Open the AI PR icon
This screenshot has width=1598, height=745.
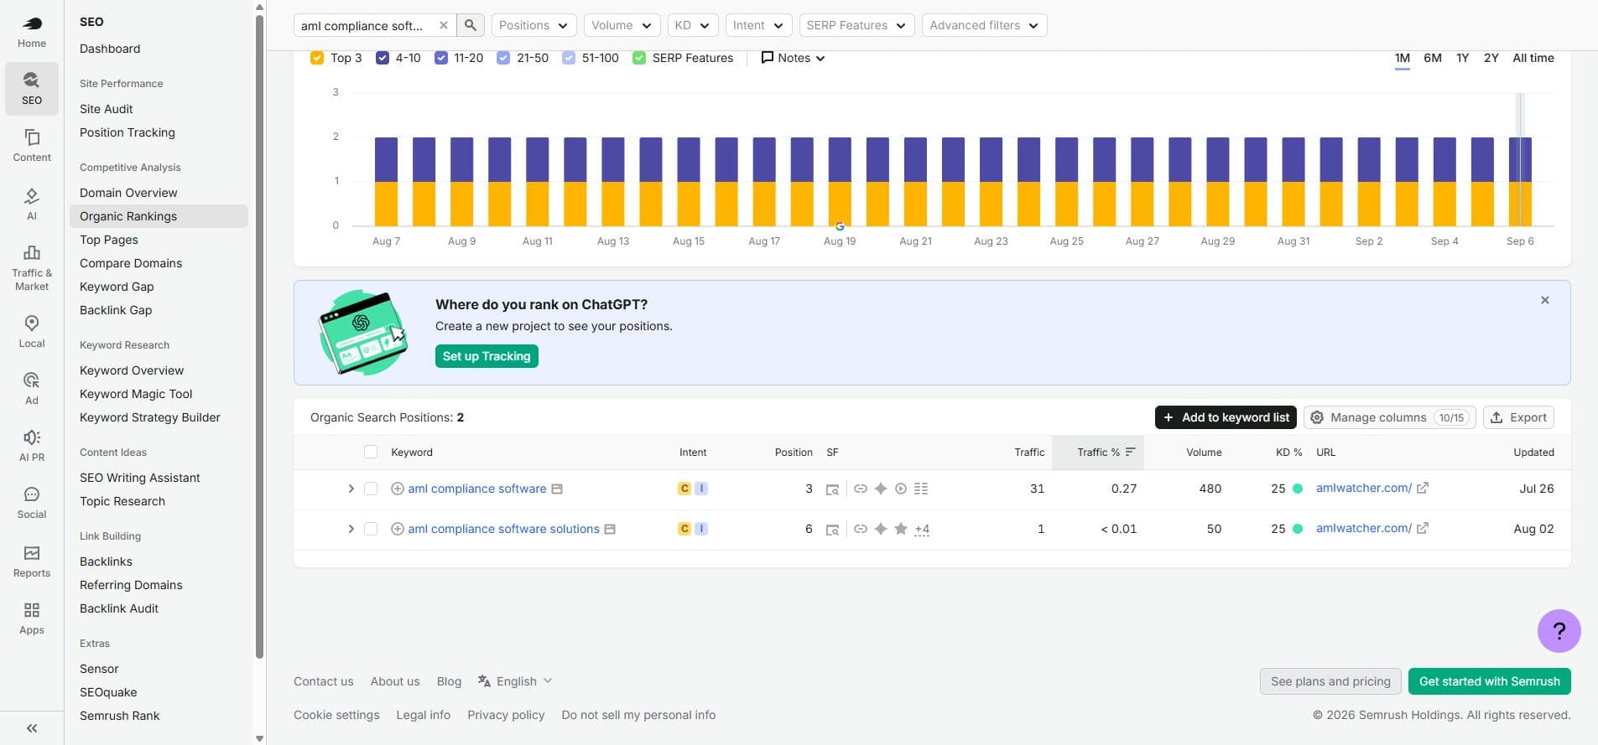coord(32,446)
